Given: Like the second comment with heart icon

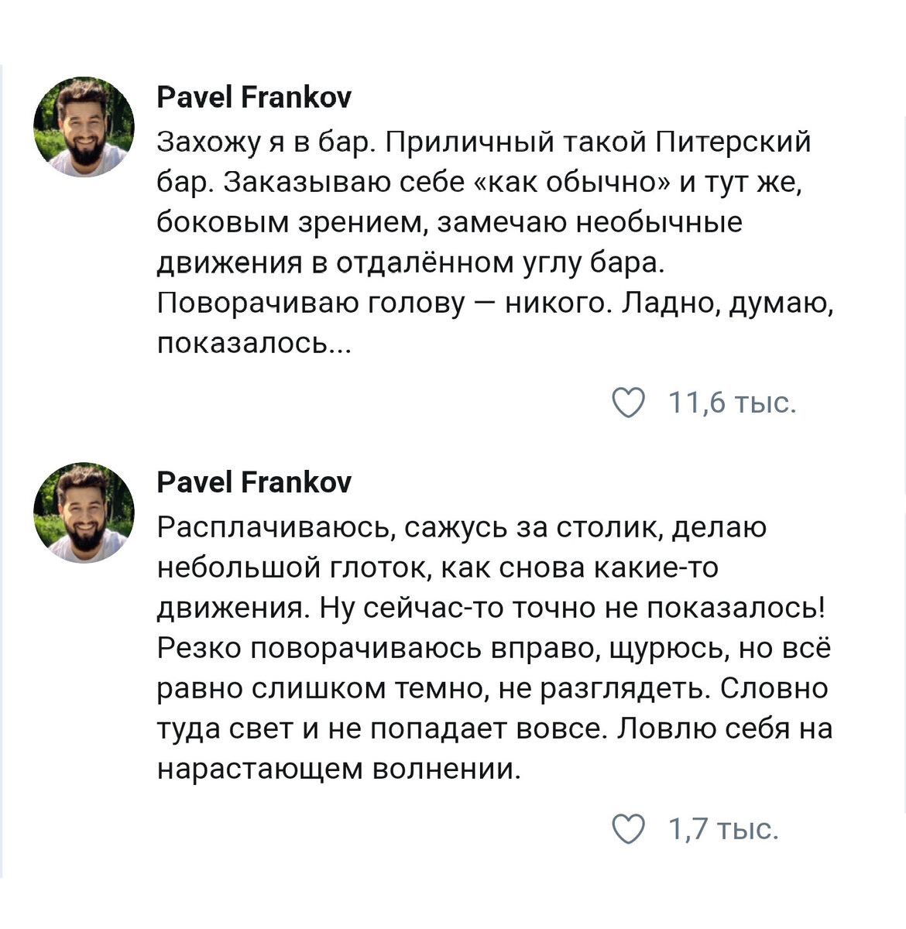Looking at the screenshot, I should (x=628, y=829).
